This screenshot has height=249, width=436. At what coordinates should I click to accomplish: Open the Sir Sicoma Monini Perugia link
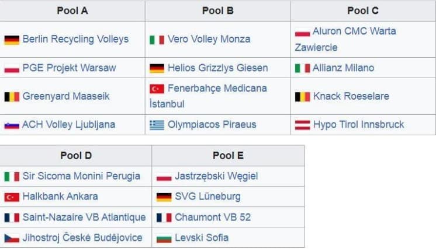pyautogui.click(x=81, y=176)
